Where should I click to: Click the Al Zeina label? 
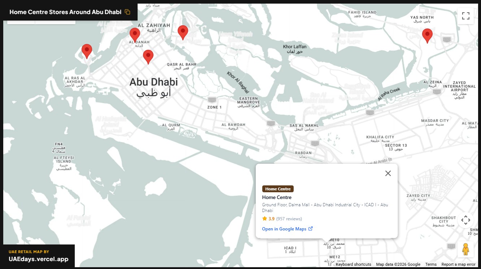(x=432, y=84)
